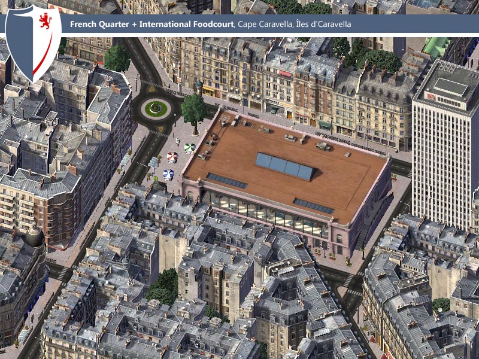
Task: Select the large central skylight on the foodcourt roof
Action: click(x=286, y=166)
